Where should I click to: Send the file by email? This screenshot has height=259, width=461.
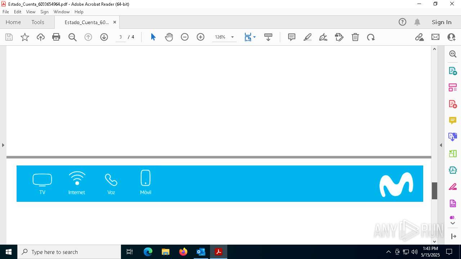[435, 37]
